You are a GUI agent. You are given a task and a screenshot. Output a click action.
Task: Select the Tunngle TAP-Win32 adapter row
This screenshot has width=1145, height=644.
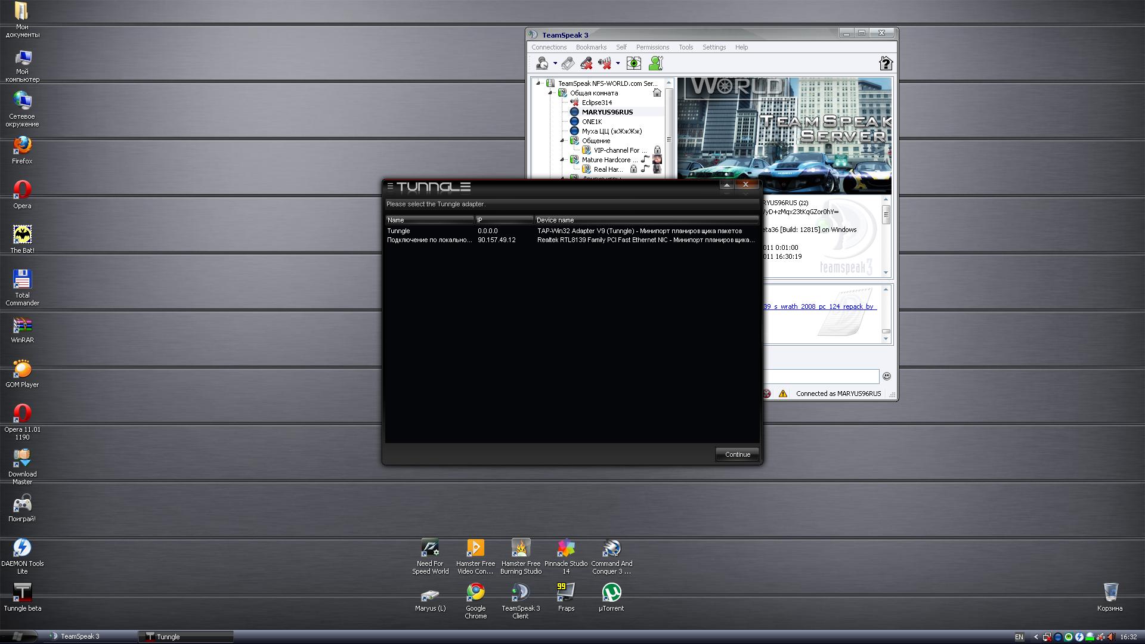[x=572, y=231]
